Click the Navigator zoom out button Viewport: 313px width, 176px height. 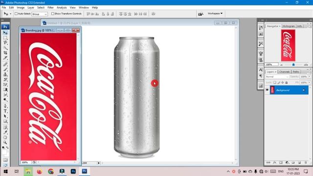[x=282, y=65]
